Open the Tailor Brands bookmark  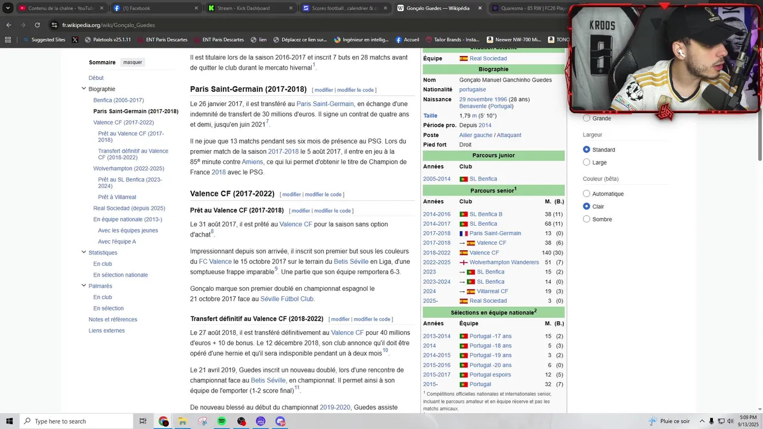click(452, 40)
